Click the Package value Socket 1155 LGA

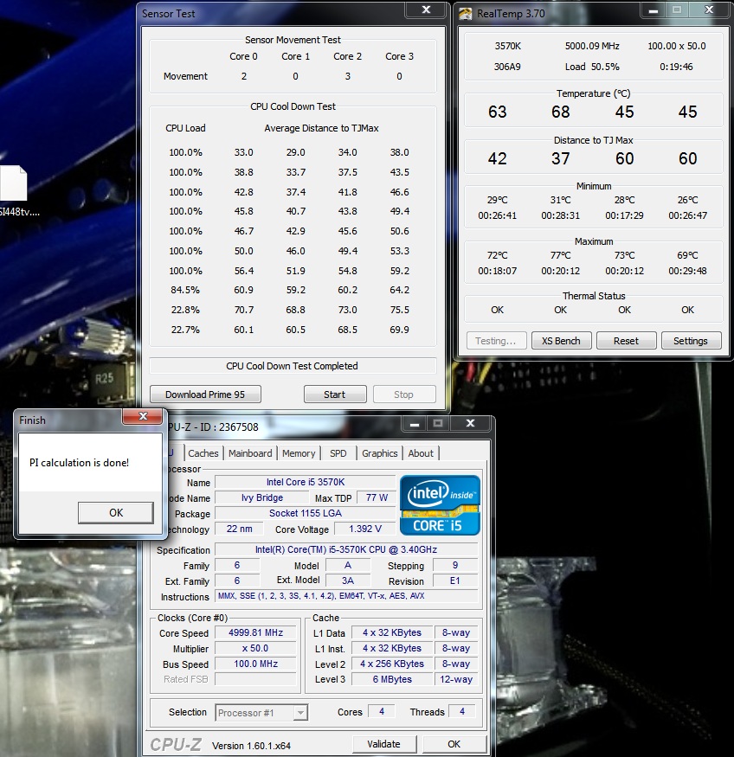pyautogui.click(x=306, y=513)
